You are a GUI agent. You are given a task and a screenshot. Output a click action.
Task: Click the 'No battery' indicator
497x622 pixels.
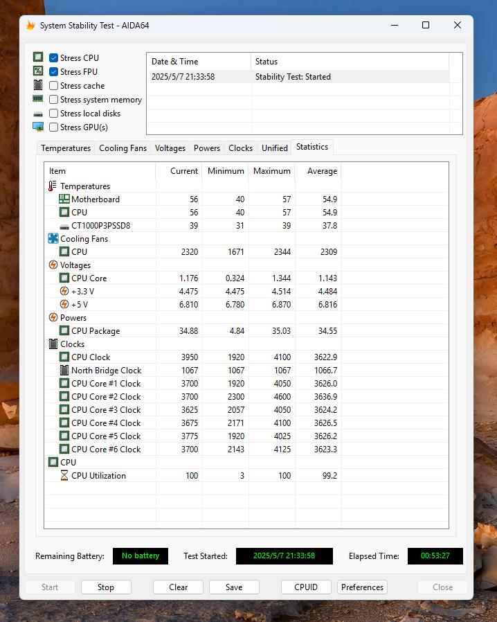click(141, 556)
